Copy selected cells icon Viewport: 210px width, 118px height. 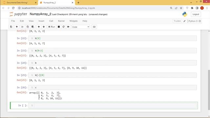[x=28, y=27]
